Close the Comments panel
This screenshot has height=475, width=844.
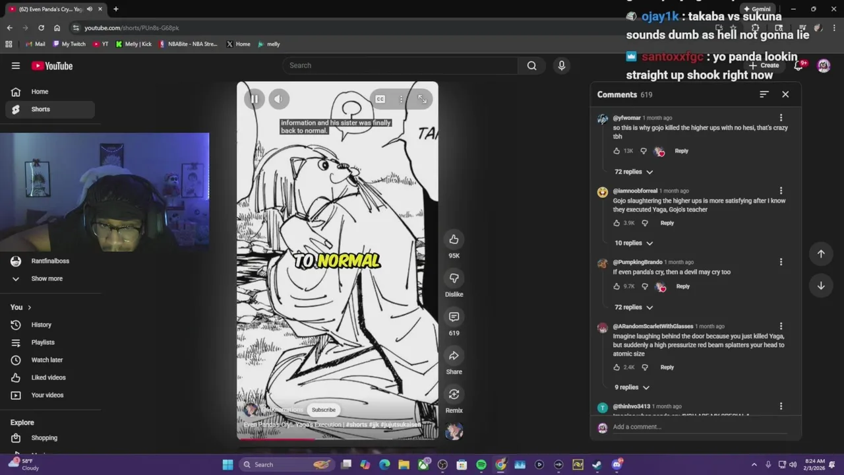[785, 94]
